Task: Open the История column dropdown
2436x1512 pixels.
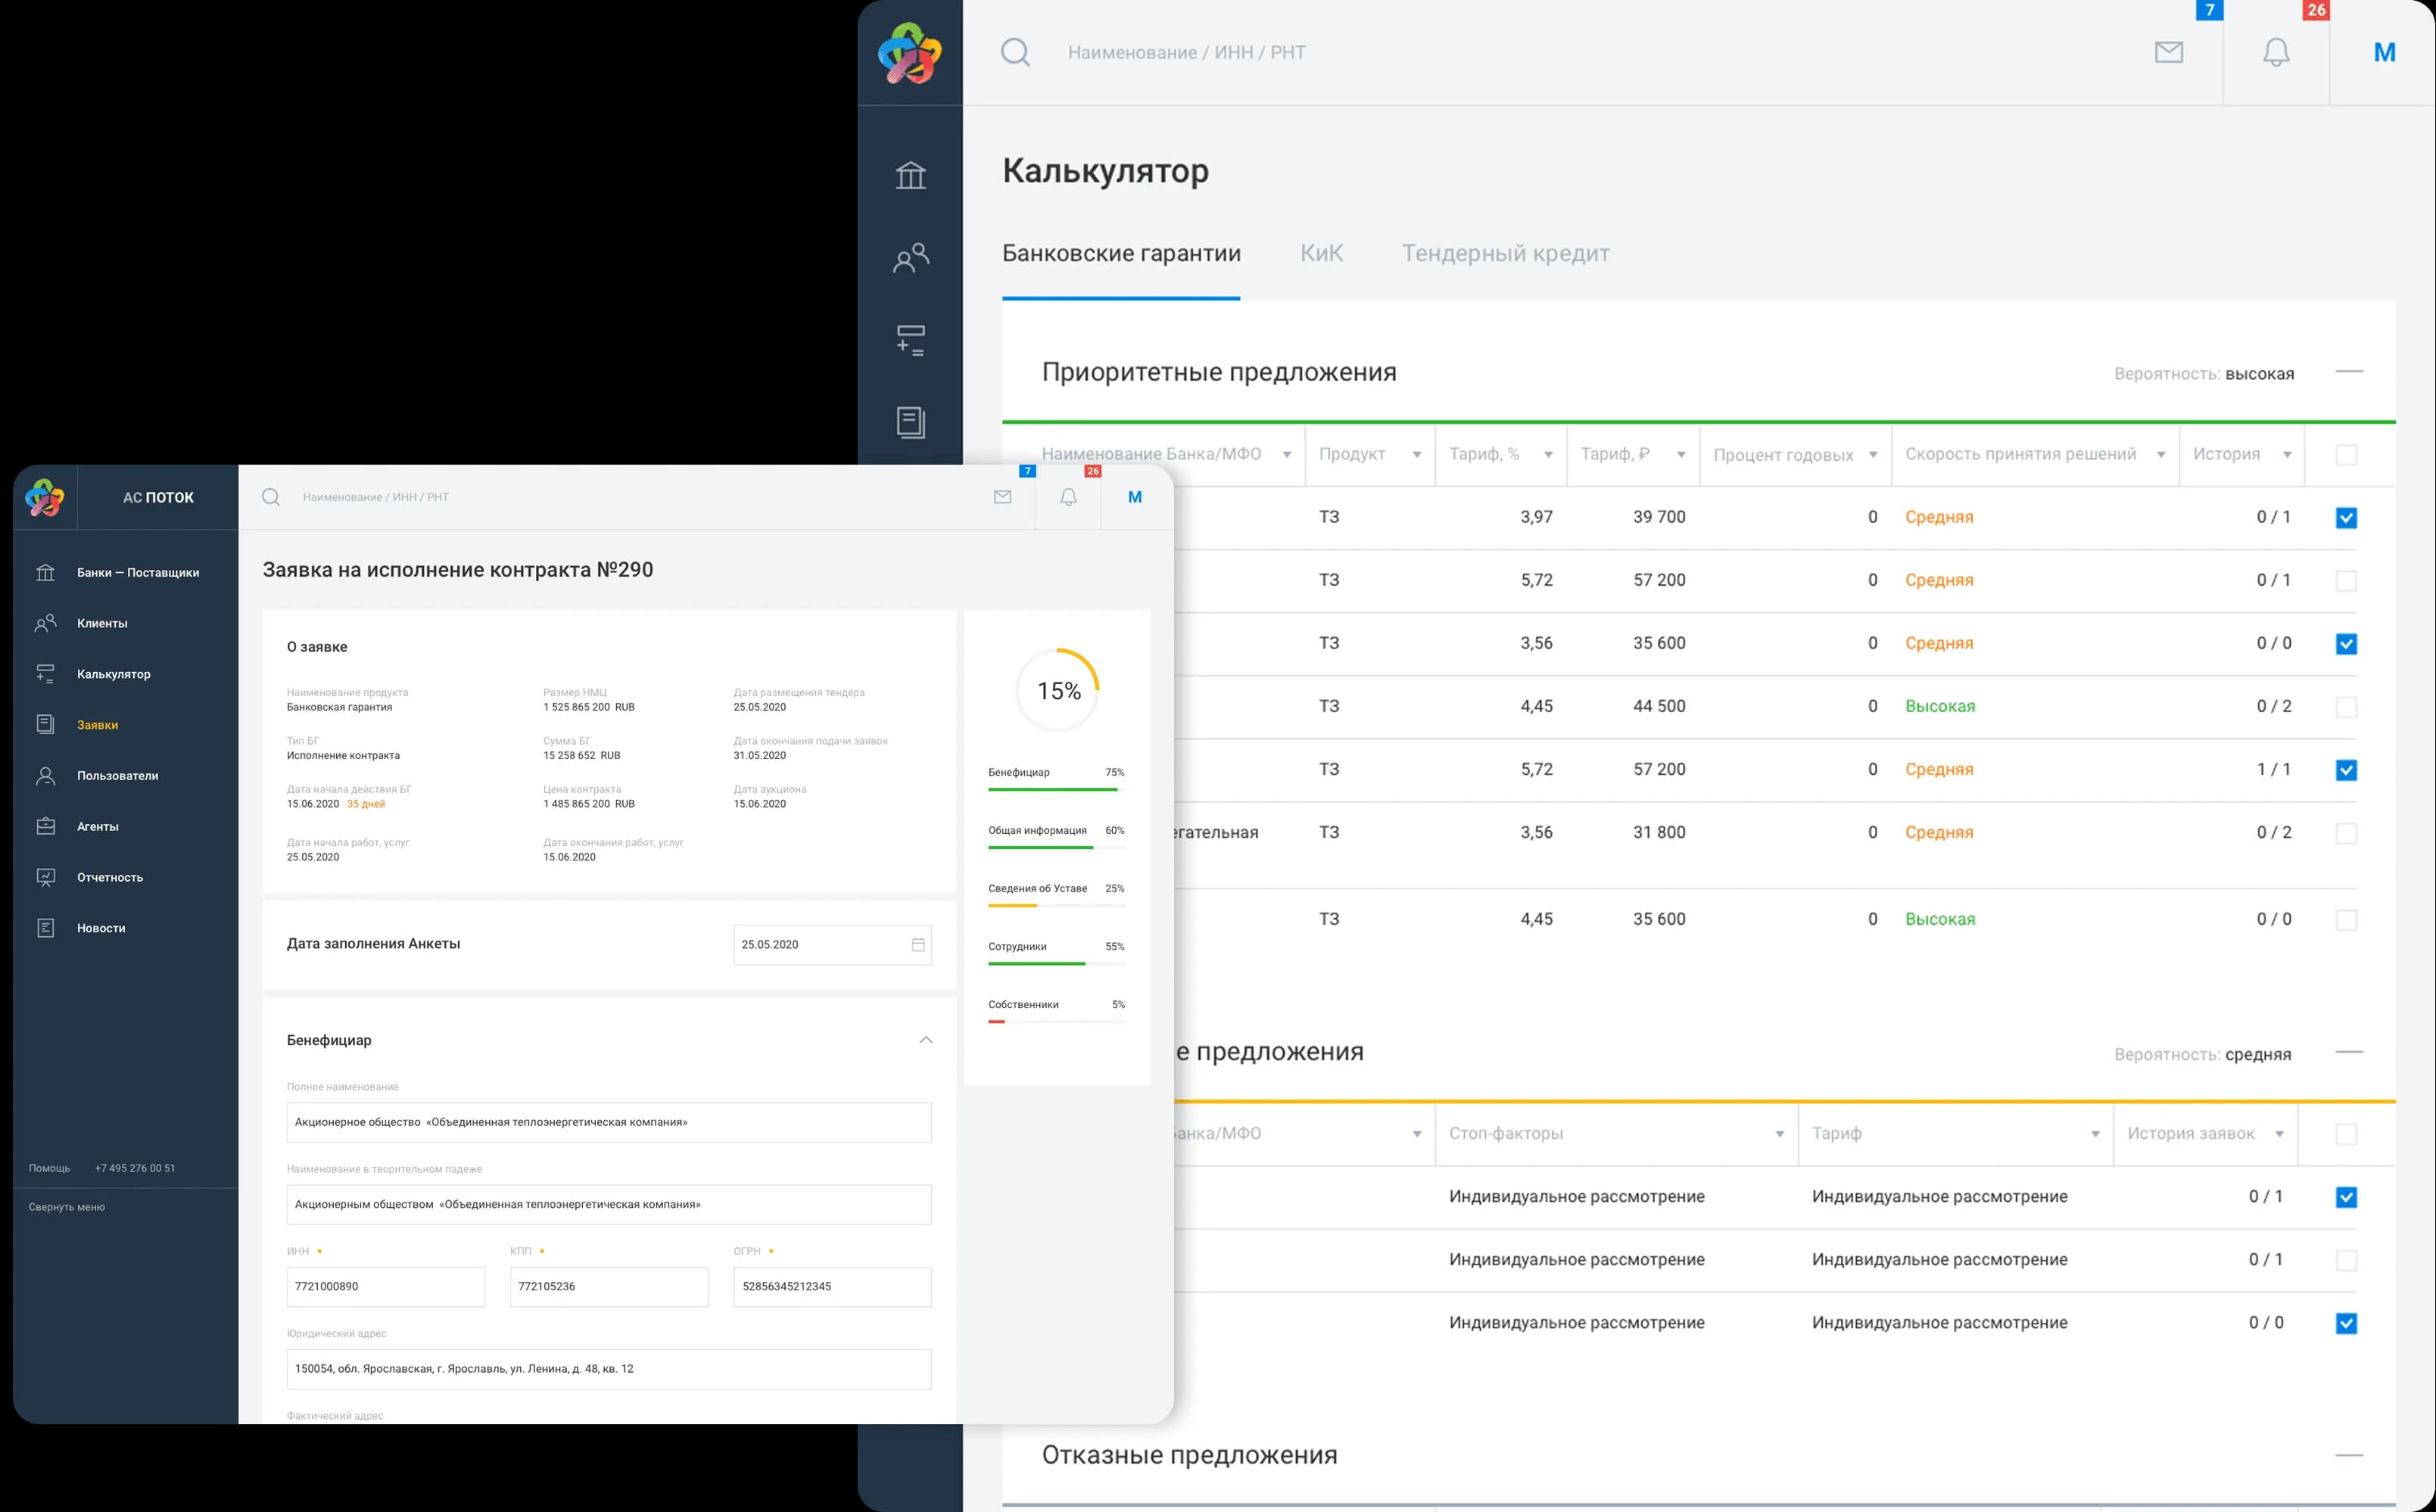Action: [x=2287, y=455]
